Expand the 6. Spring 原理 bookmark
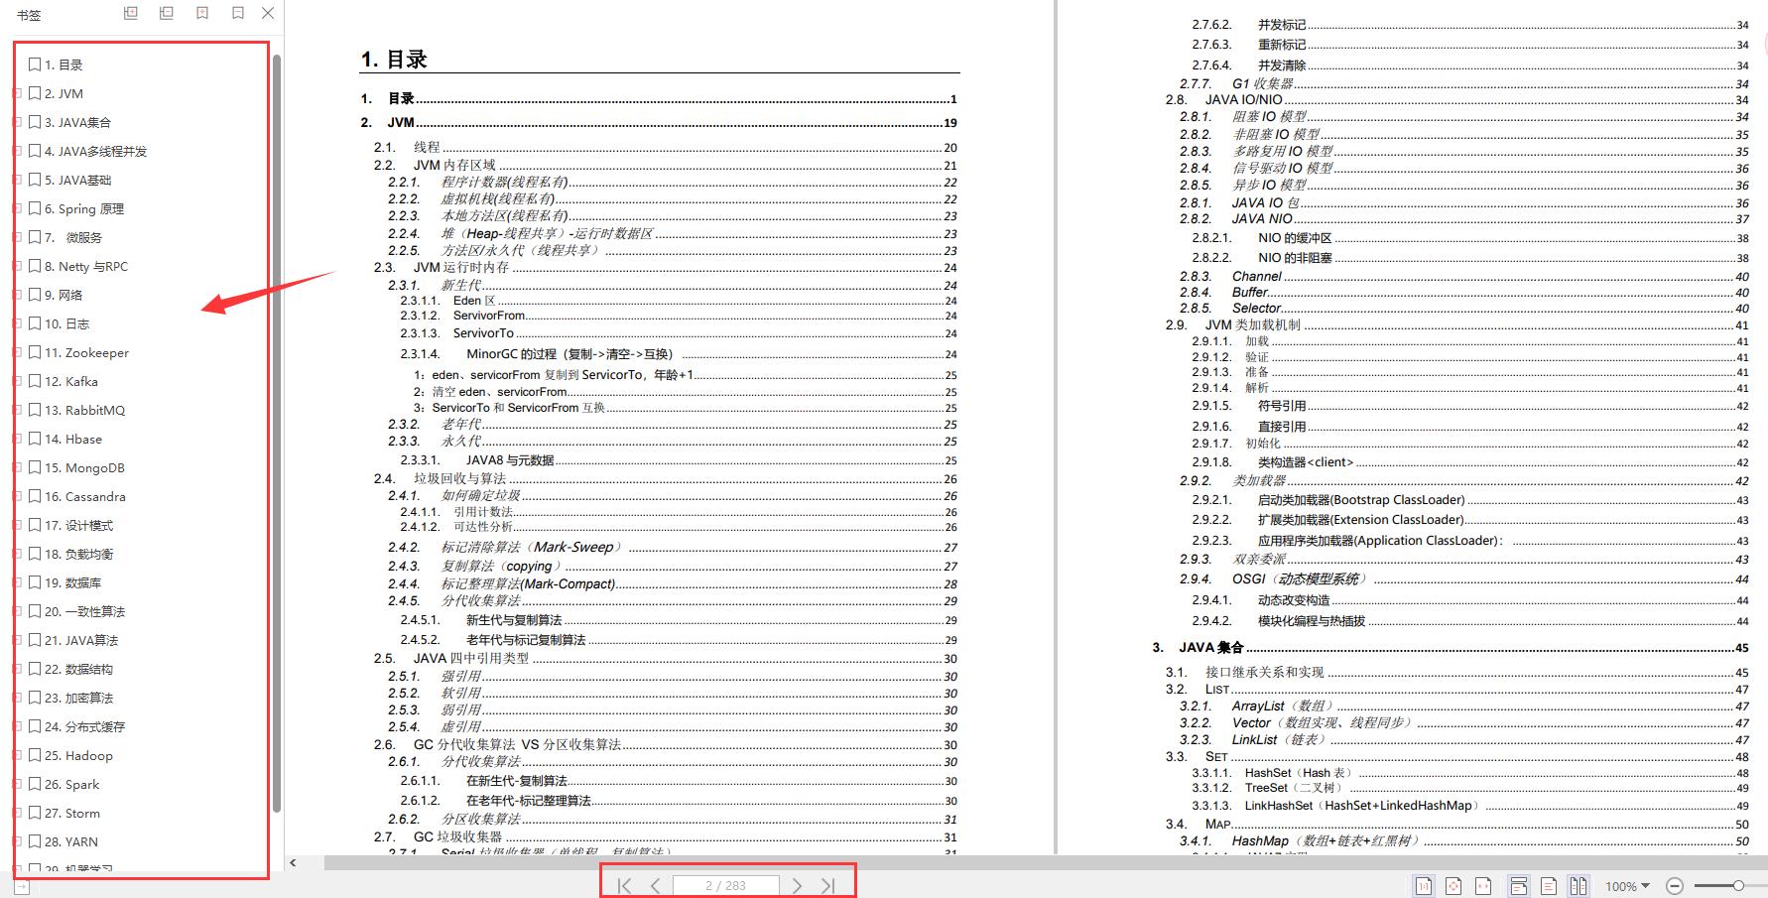 17,208
